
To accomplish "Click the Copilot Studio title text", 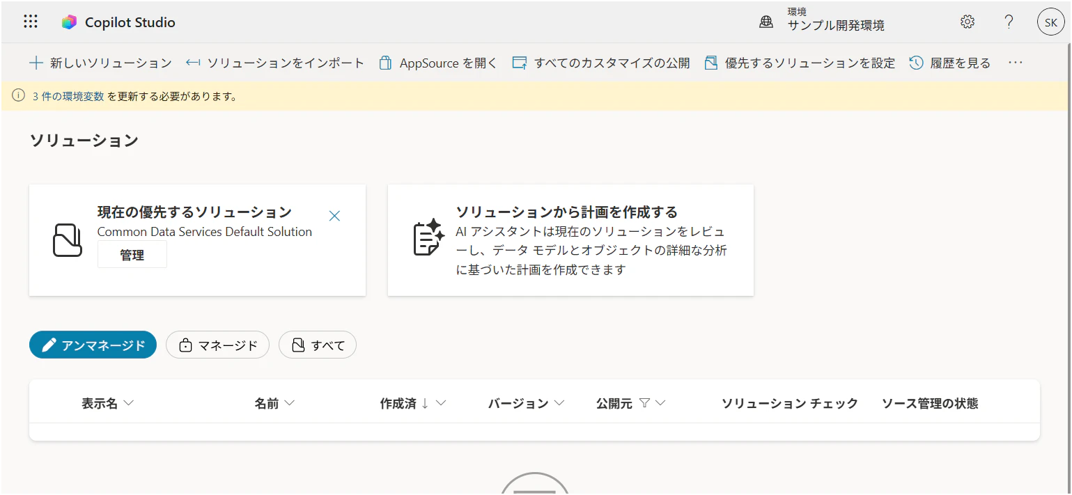I will [x=130, y=22].
